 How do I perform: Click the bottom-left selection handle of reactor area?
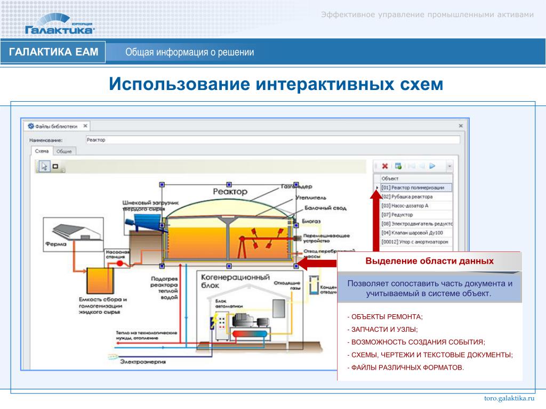click(162, 266)
